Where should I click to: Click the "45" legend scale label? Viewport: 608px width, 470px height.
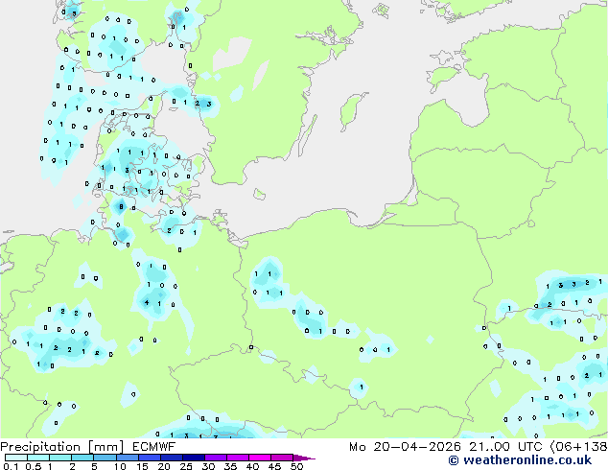[275, 466]
